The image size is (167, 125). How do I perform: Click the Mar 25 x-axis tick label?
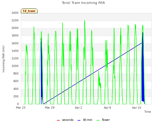pyautogui.click(x=21, y=108)
